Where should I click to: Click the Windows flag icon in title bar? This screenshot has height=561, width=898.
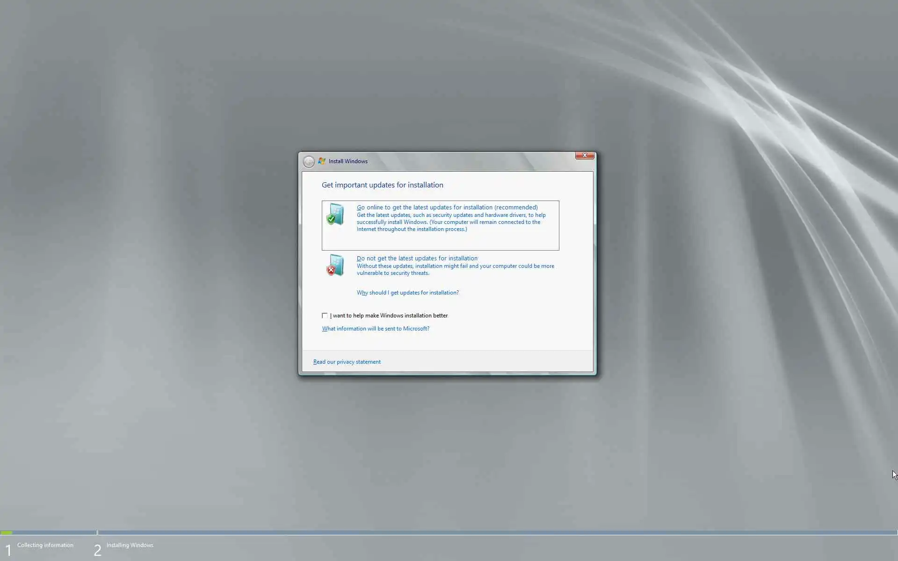tap(322, 161)
